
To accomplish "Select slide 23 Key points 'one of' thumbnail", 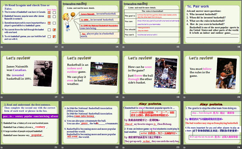I will [151, 123].
